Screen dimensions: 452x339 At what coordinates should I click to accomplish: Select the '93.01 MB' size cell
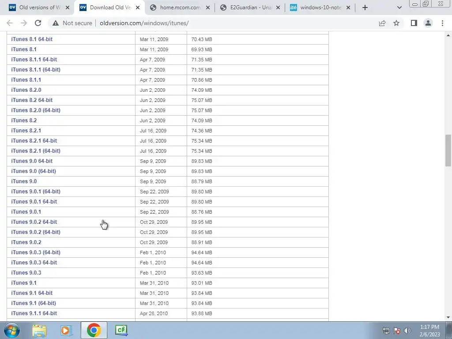pyautogui.click(x=202, y=283)
